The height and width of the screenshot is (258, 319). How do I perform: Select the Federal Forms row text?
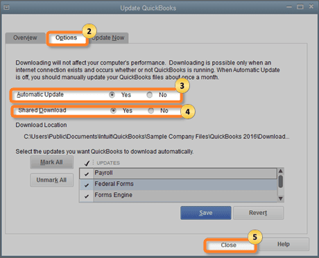(114, 184)
